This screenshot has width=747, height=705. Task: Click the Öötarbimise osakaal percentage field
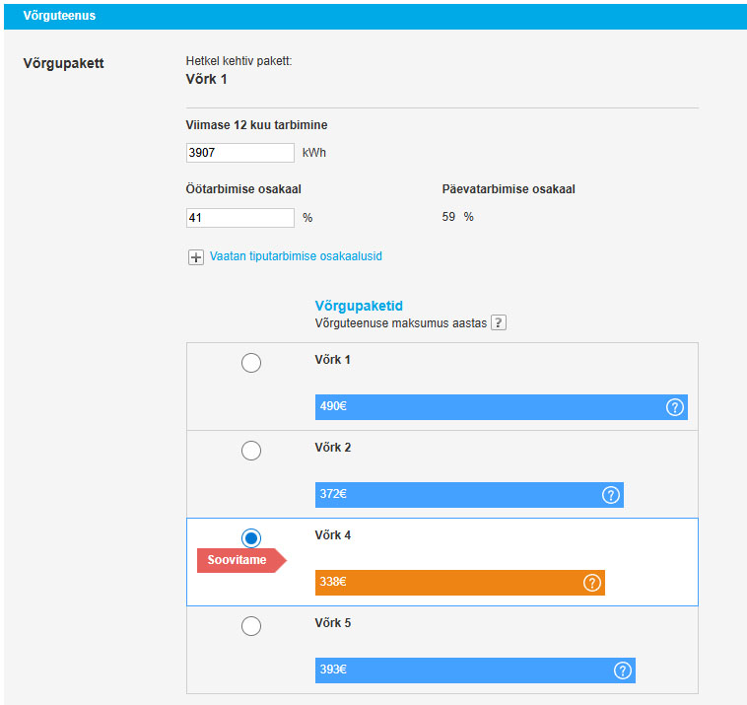point(239,218)
